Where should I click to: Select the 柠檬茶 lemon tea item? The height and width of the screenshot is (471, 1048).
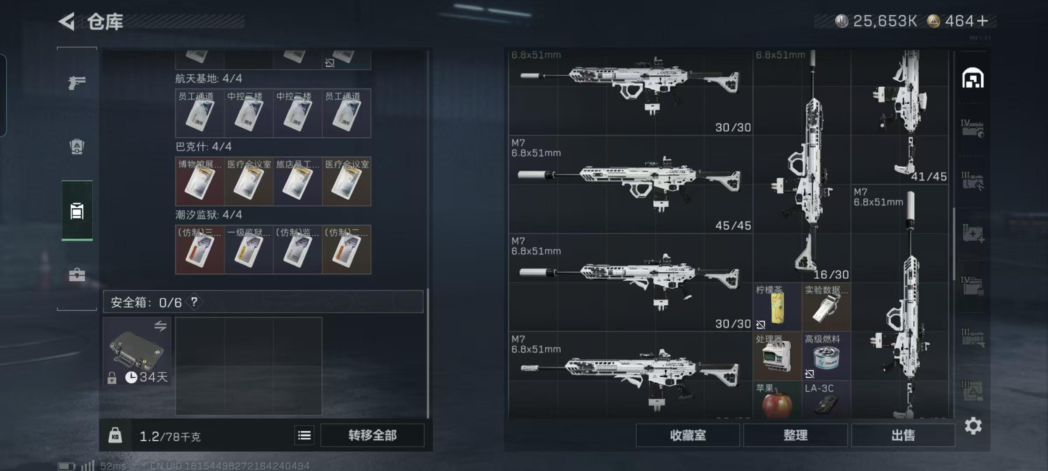click(x=777, y=307)
